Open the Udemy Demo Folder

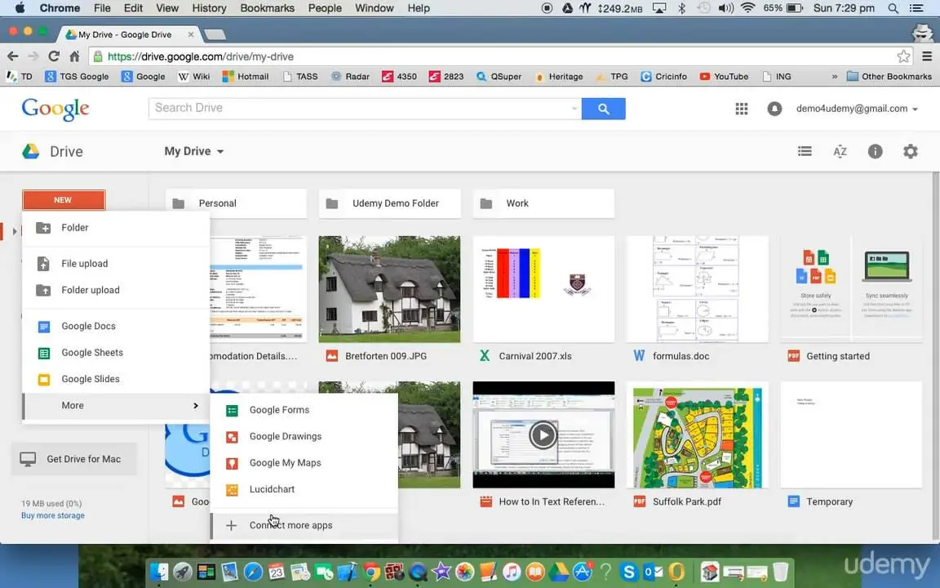[390, 203]
